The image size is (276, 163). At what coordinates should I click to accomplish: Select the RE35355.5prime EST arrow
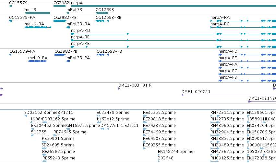pyautogui.click(x=145, y=116)
